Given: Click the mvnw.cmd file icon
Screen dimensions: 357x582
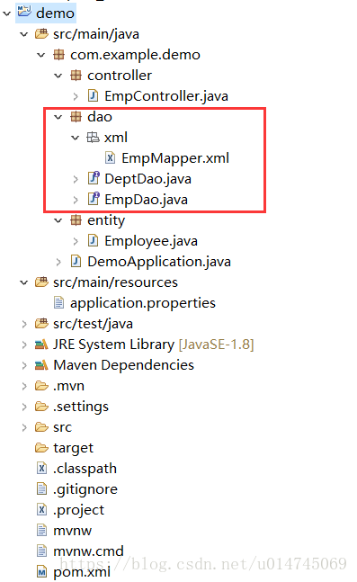Looking at the screenshot, I should click(42, 551).
